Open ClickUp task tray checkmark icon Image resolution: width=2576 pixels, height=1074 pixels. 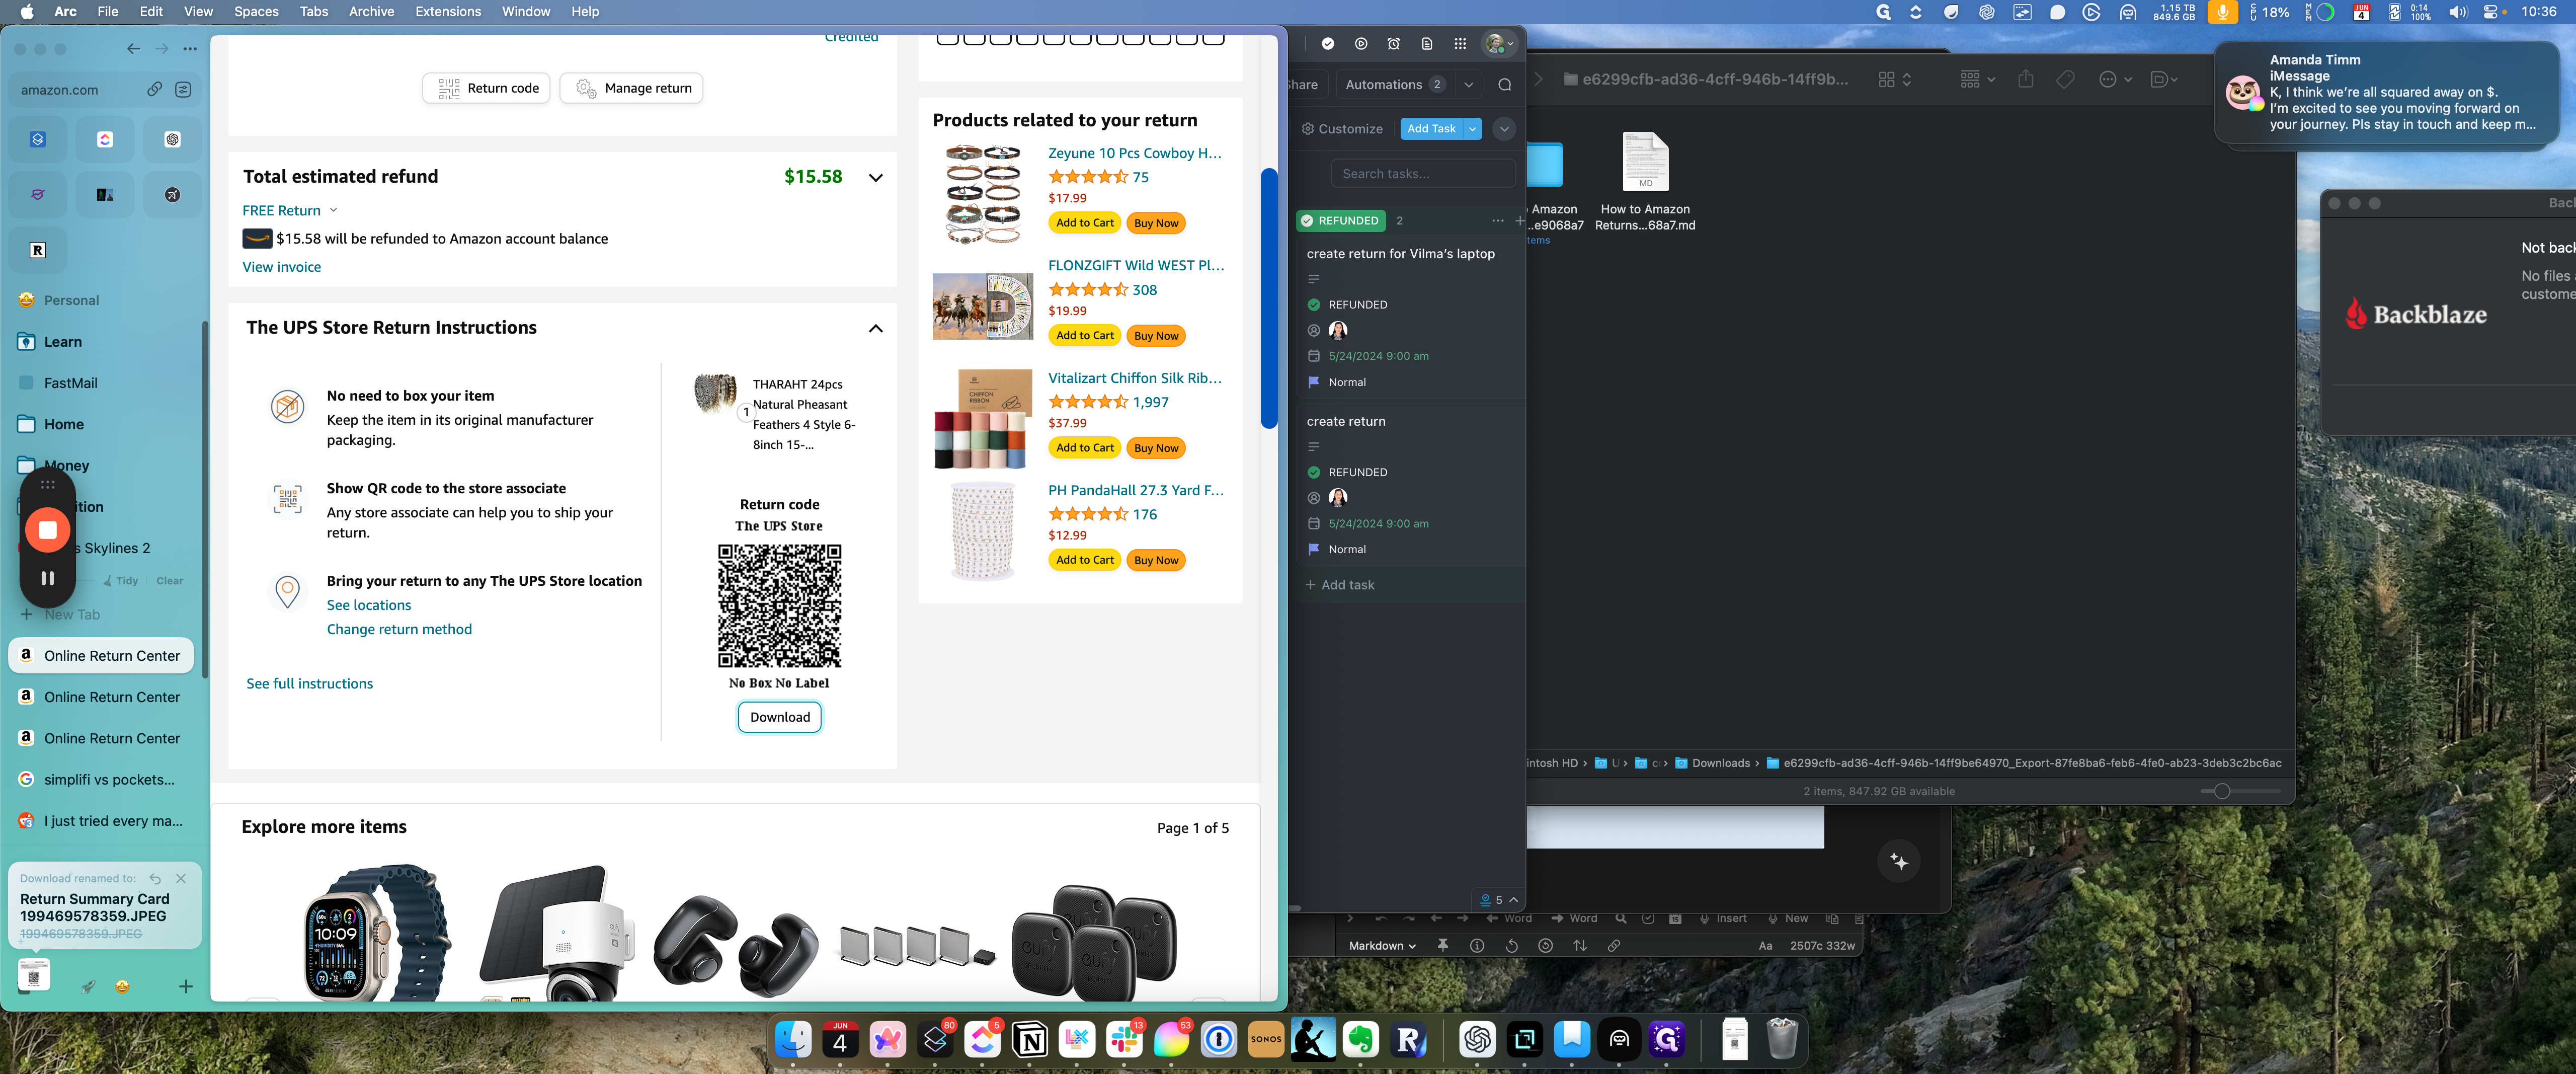click(x=1327, y=43)
